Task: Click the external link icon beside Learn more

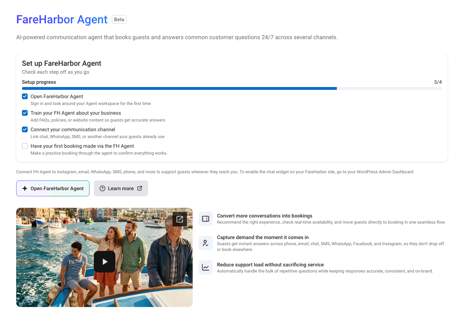Action: coord(140,188)
